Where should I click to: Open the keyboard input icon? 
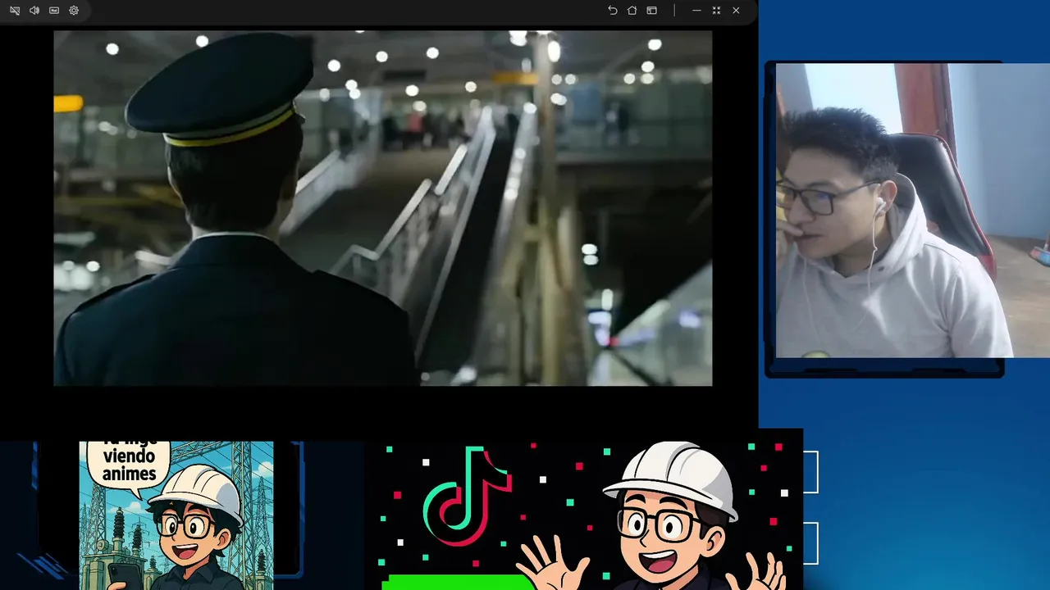54,11
